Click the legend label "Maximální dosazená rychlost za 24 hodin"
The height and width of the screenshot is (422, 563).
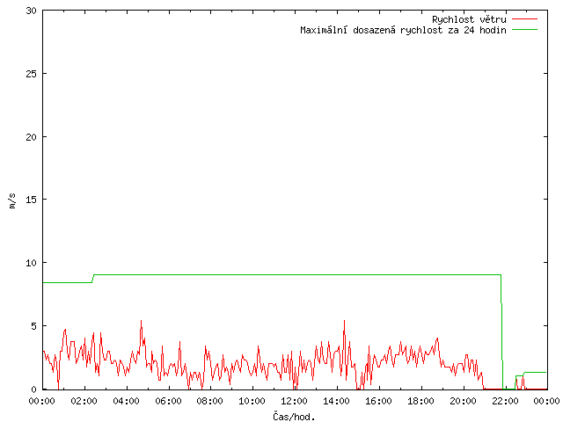[403, 30]
